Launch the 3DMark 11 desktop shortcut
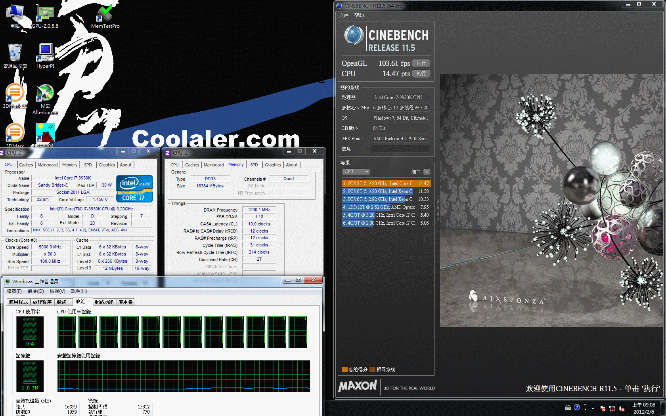 tap(15, 96)
